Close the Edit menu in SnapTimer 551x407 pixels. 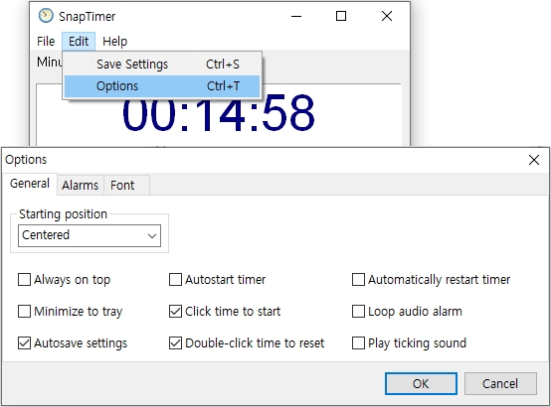point(79,41)
